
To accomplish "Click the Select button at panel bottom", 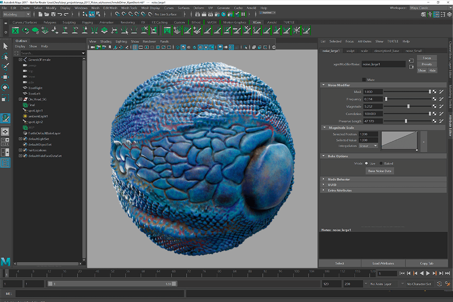I will pyautogui.click(x=339, y=263).
